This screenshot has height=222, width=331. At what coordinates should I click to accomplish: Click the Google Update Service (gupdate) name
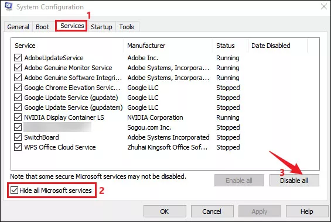(x=71, y=98)
